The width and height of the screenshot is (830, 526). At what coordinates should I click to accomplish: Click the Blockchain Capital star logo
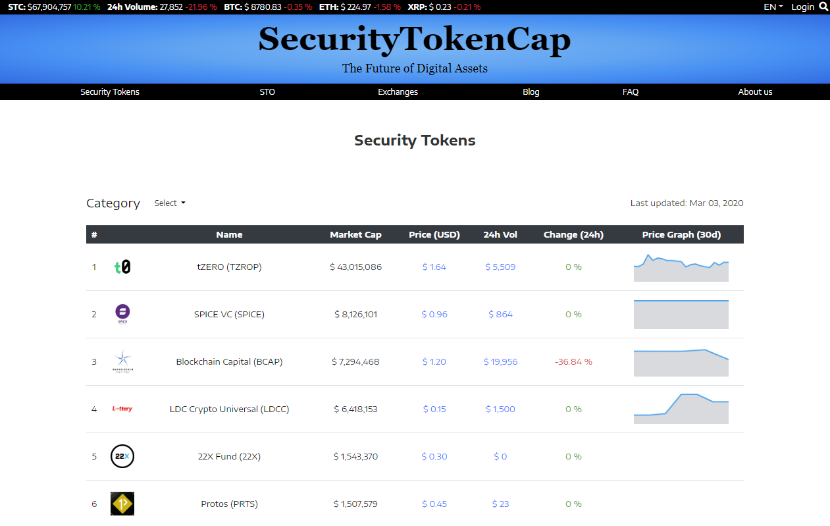(x=122, y=361)
